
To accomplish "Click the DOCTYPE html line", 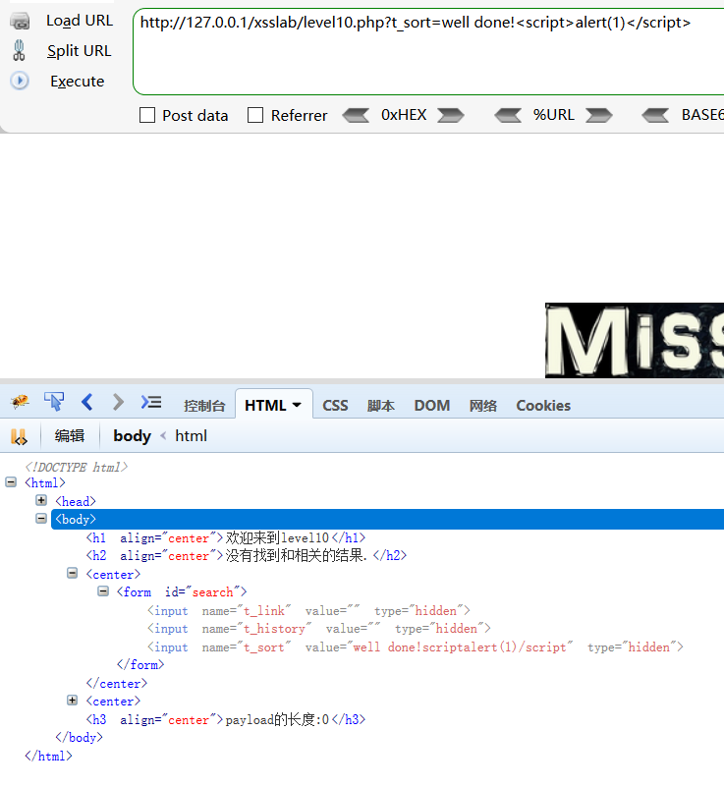I will [x=77, y=468].
